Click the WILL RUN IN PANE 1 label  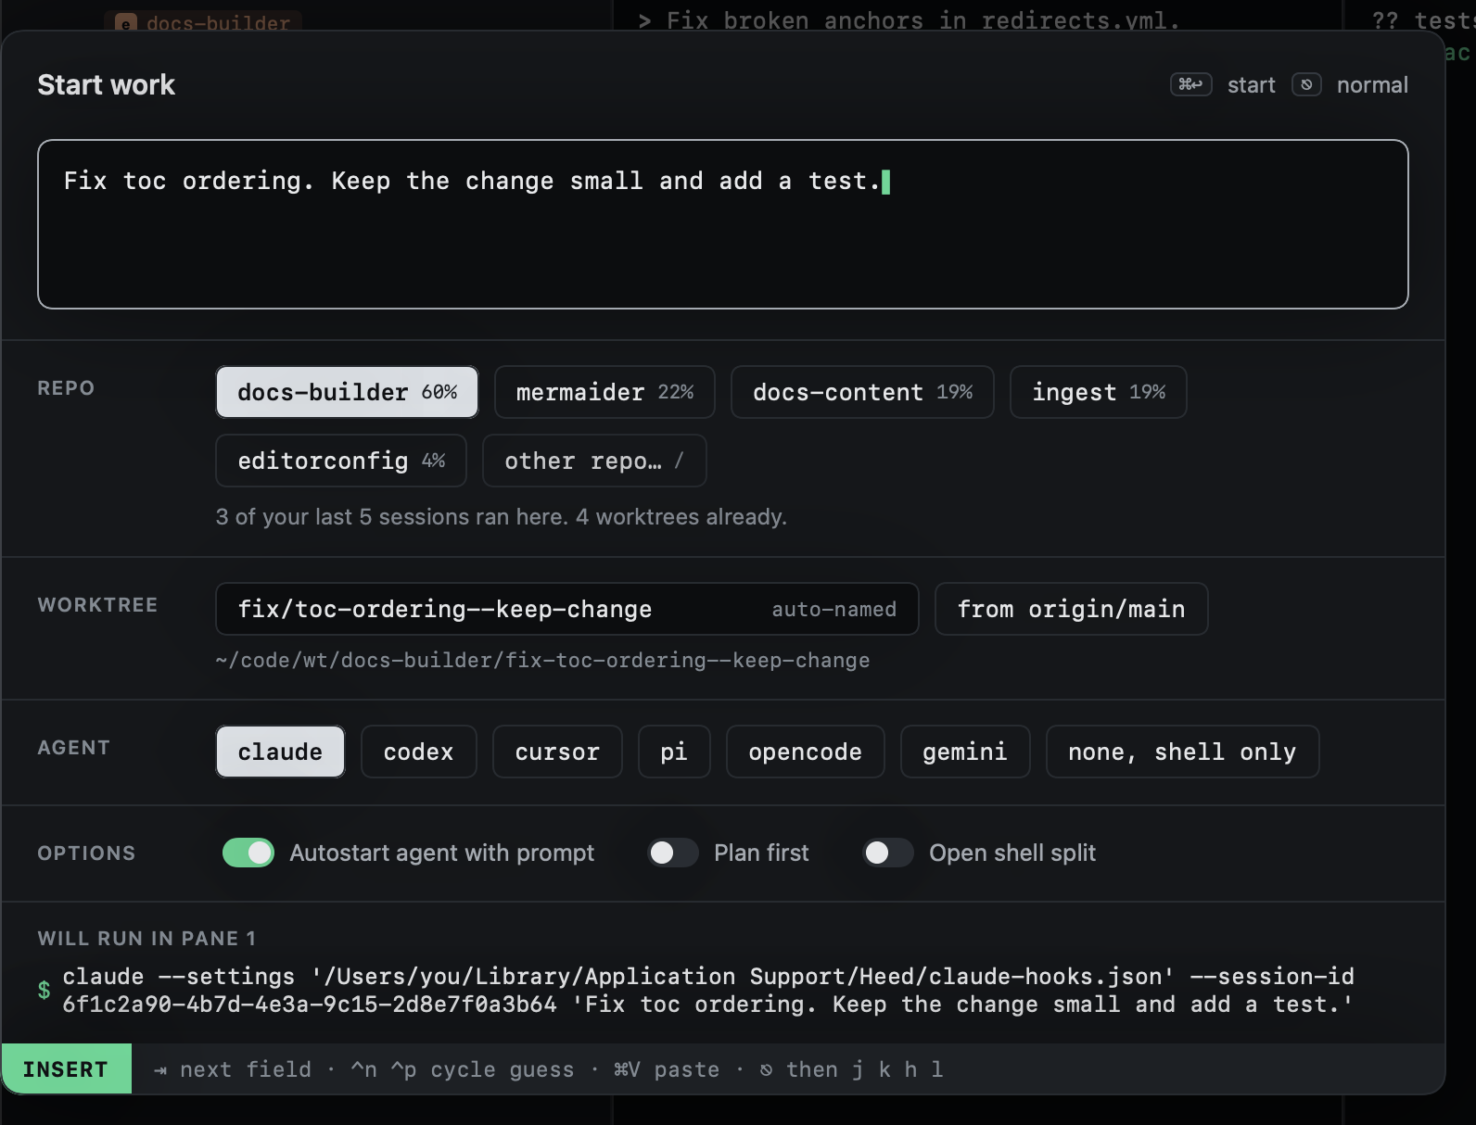146,939
